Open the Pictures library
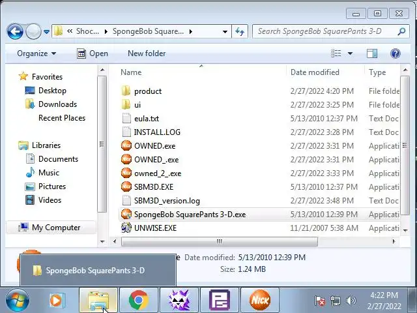 pyautogui.click(x=52, y=186)
